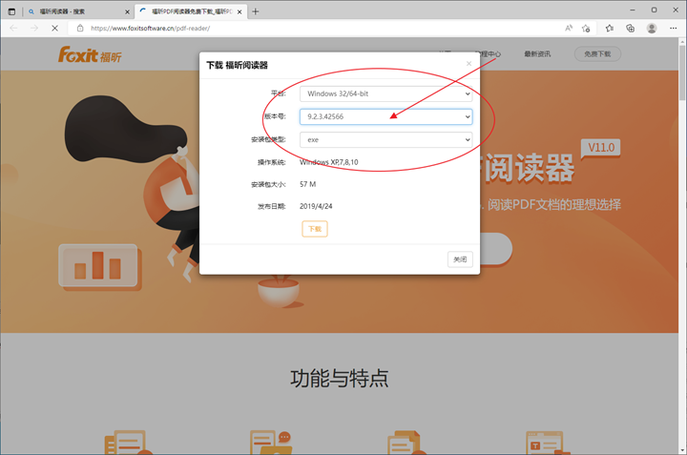The image size is (687, 455).
Task: Open the 平台 dropdown Windows 32/64-bit
Action: pos(386,93)
